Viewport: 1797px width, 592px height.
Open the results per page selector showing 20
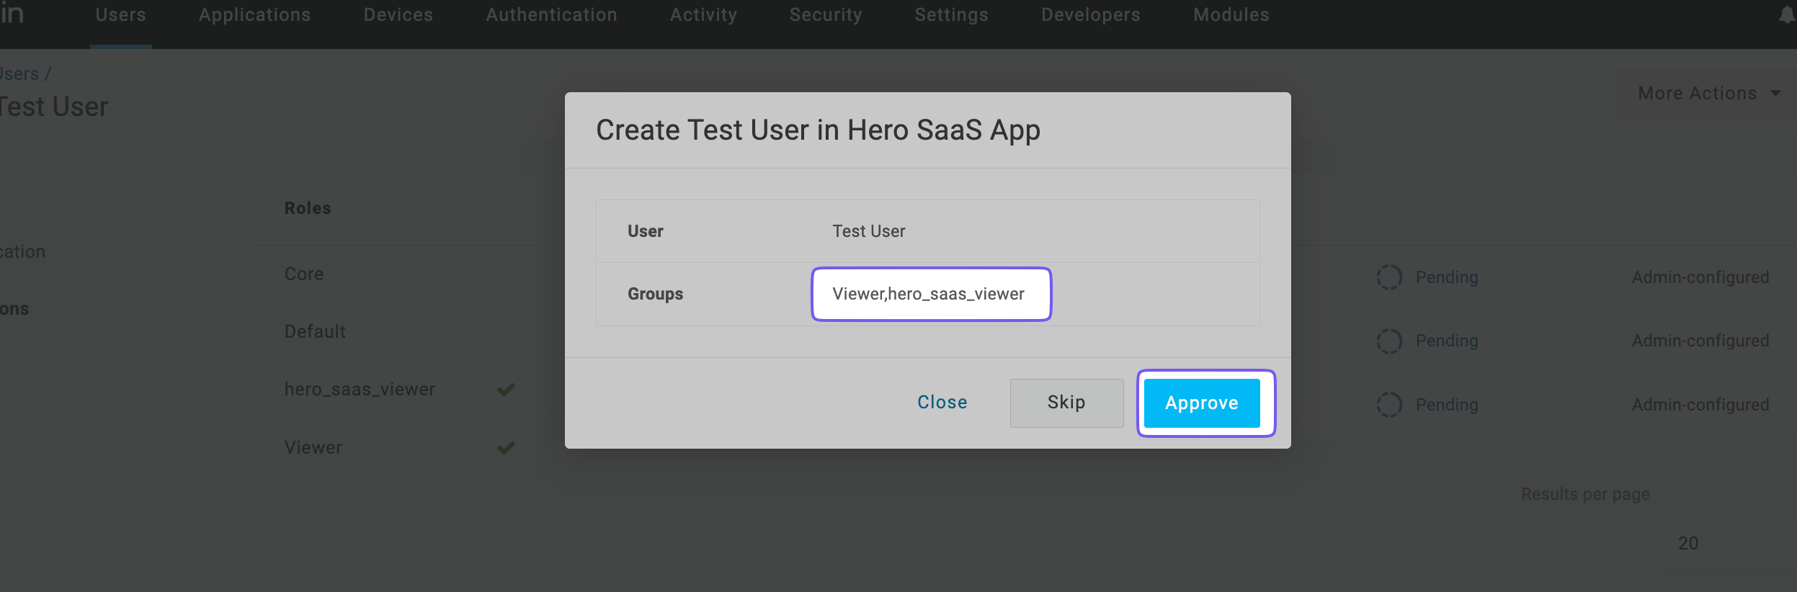point(1729,544)
